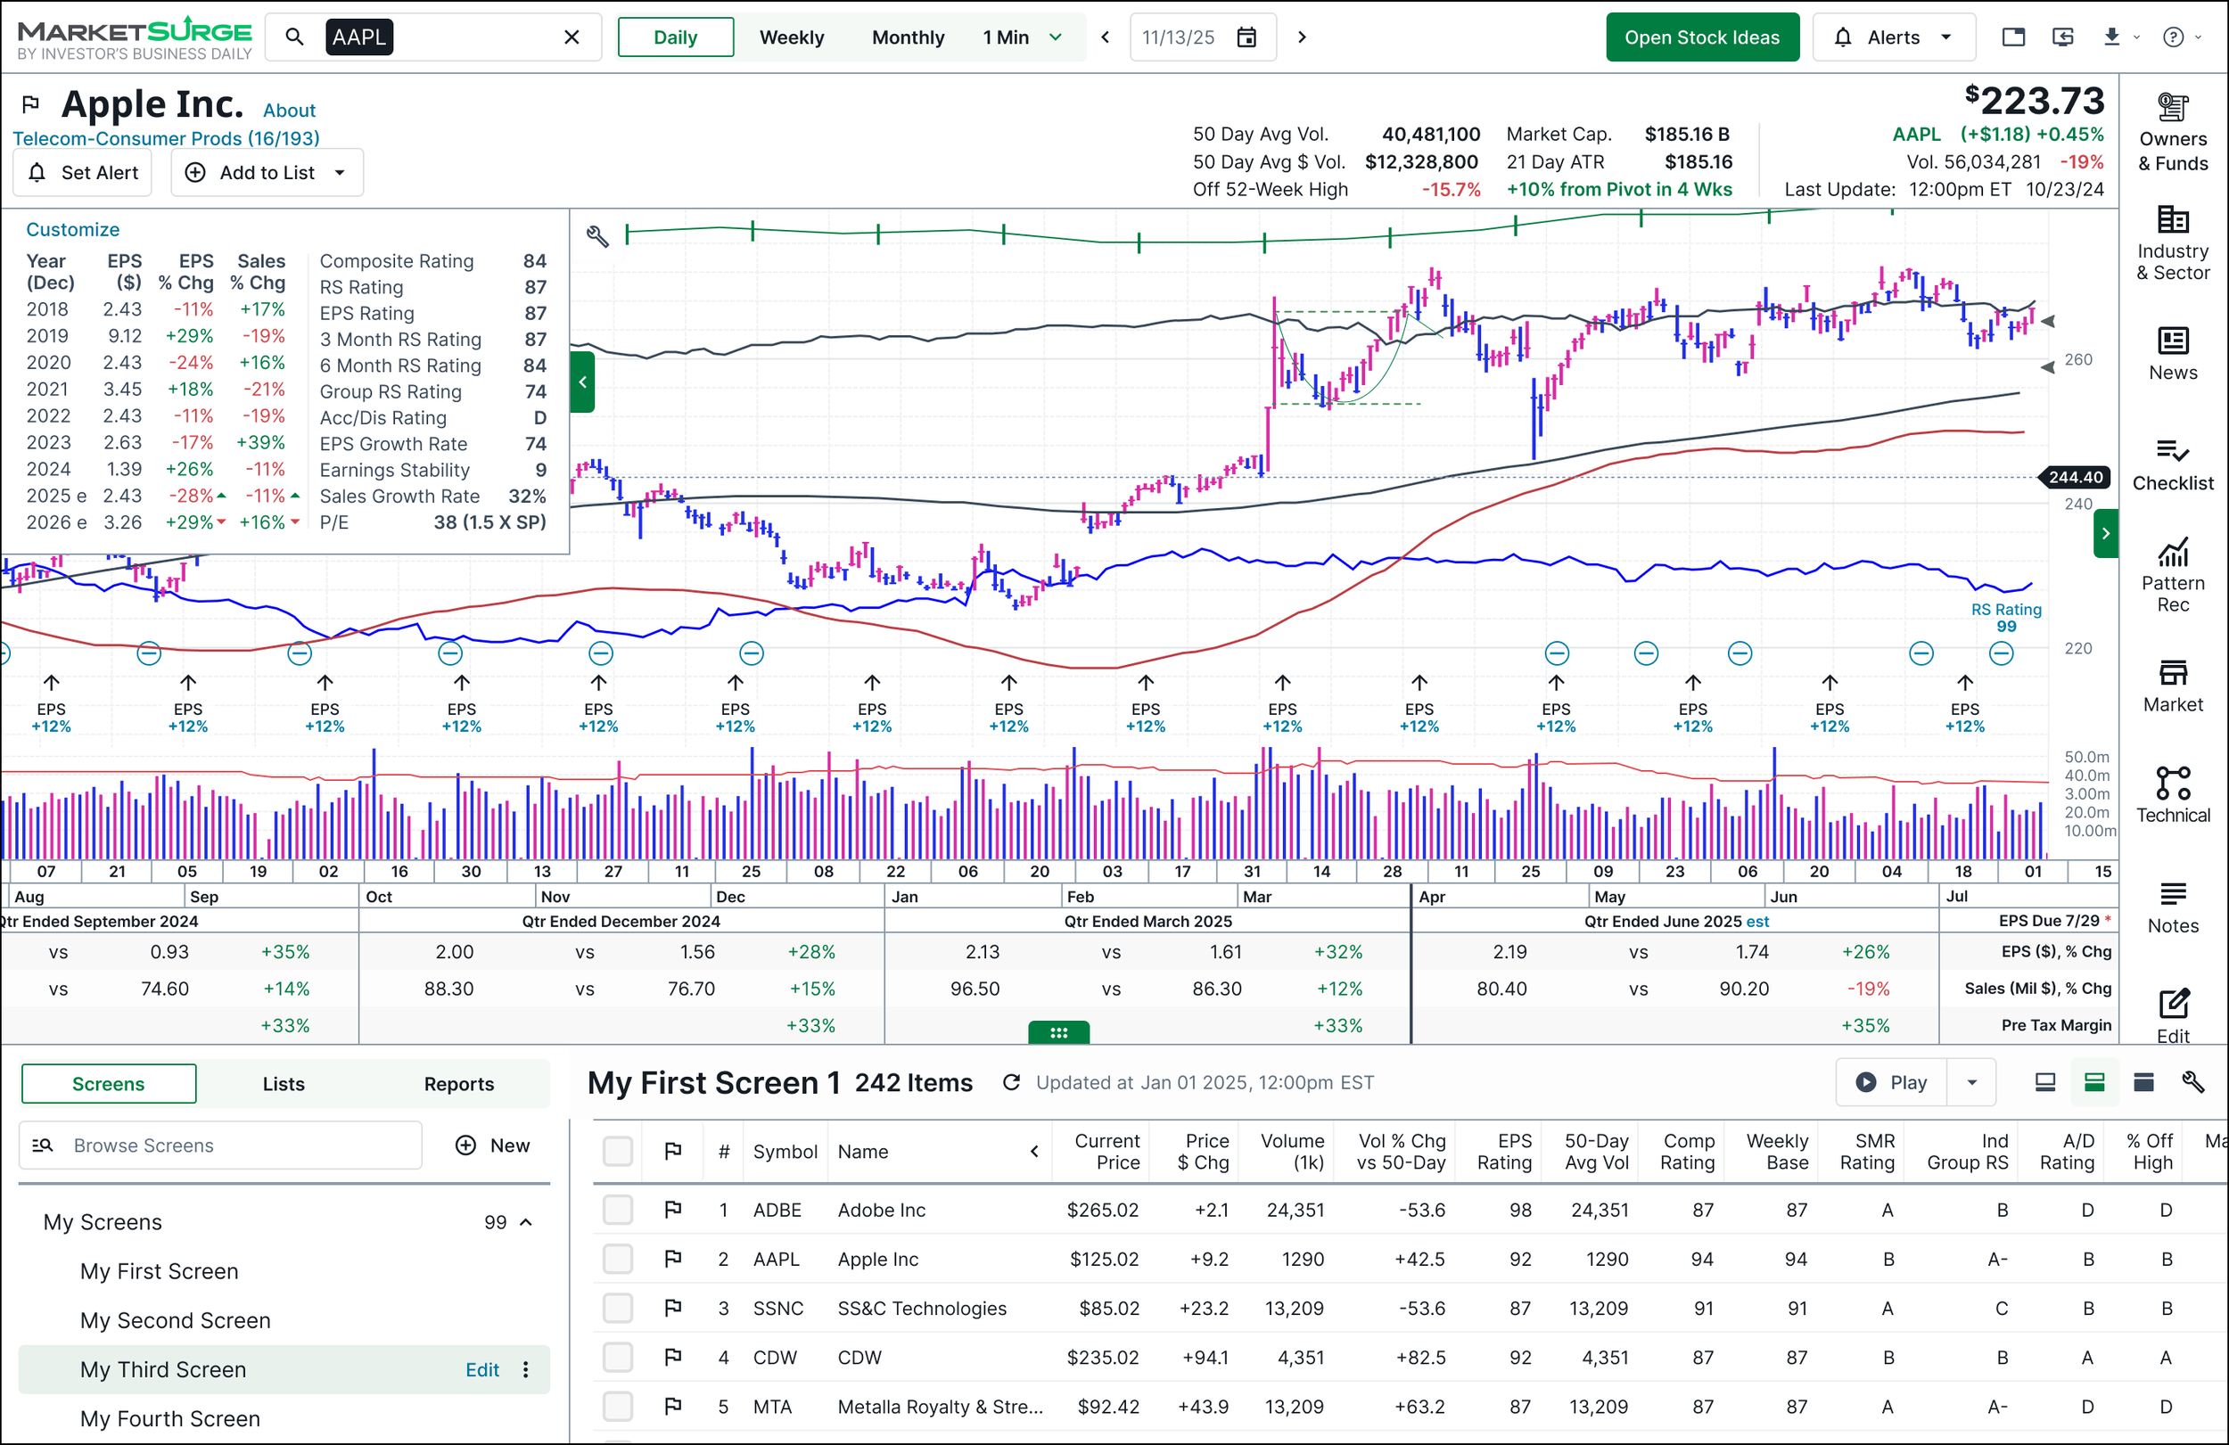This screenshot has height=1445, width=2229.
Task: Open the Technical panel
Action: (2172, 796)
